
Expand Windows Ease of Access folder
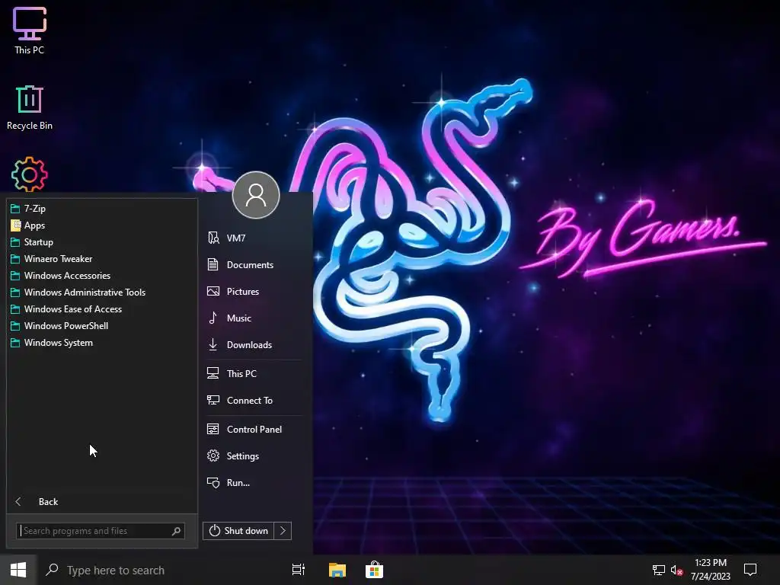102,309
